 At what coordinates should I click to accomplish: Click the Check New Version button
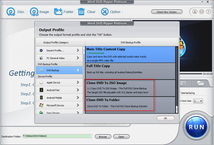pyautogui.click(x=167, y=12)
